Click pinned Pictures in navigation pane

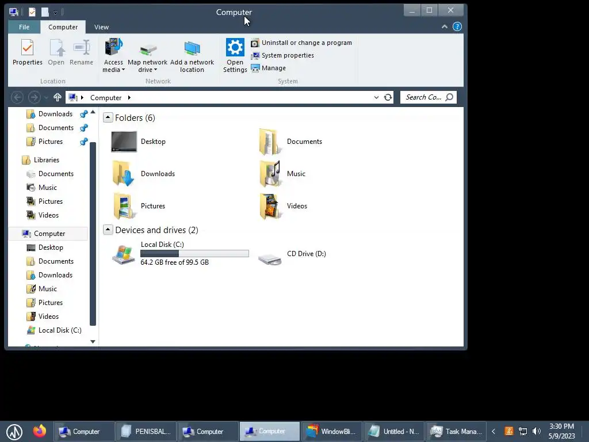(x=51, y=142)
